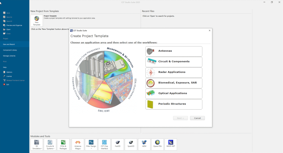This screenshot has height=153, width=283.
Task: Choose Biomedical, Exposure, SAR workflow
Action: click(174, 83)
